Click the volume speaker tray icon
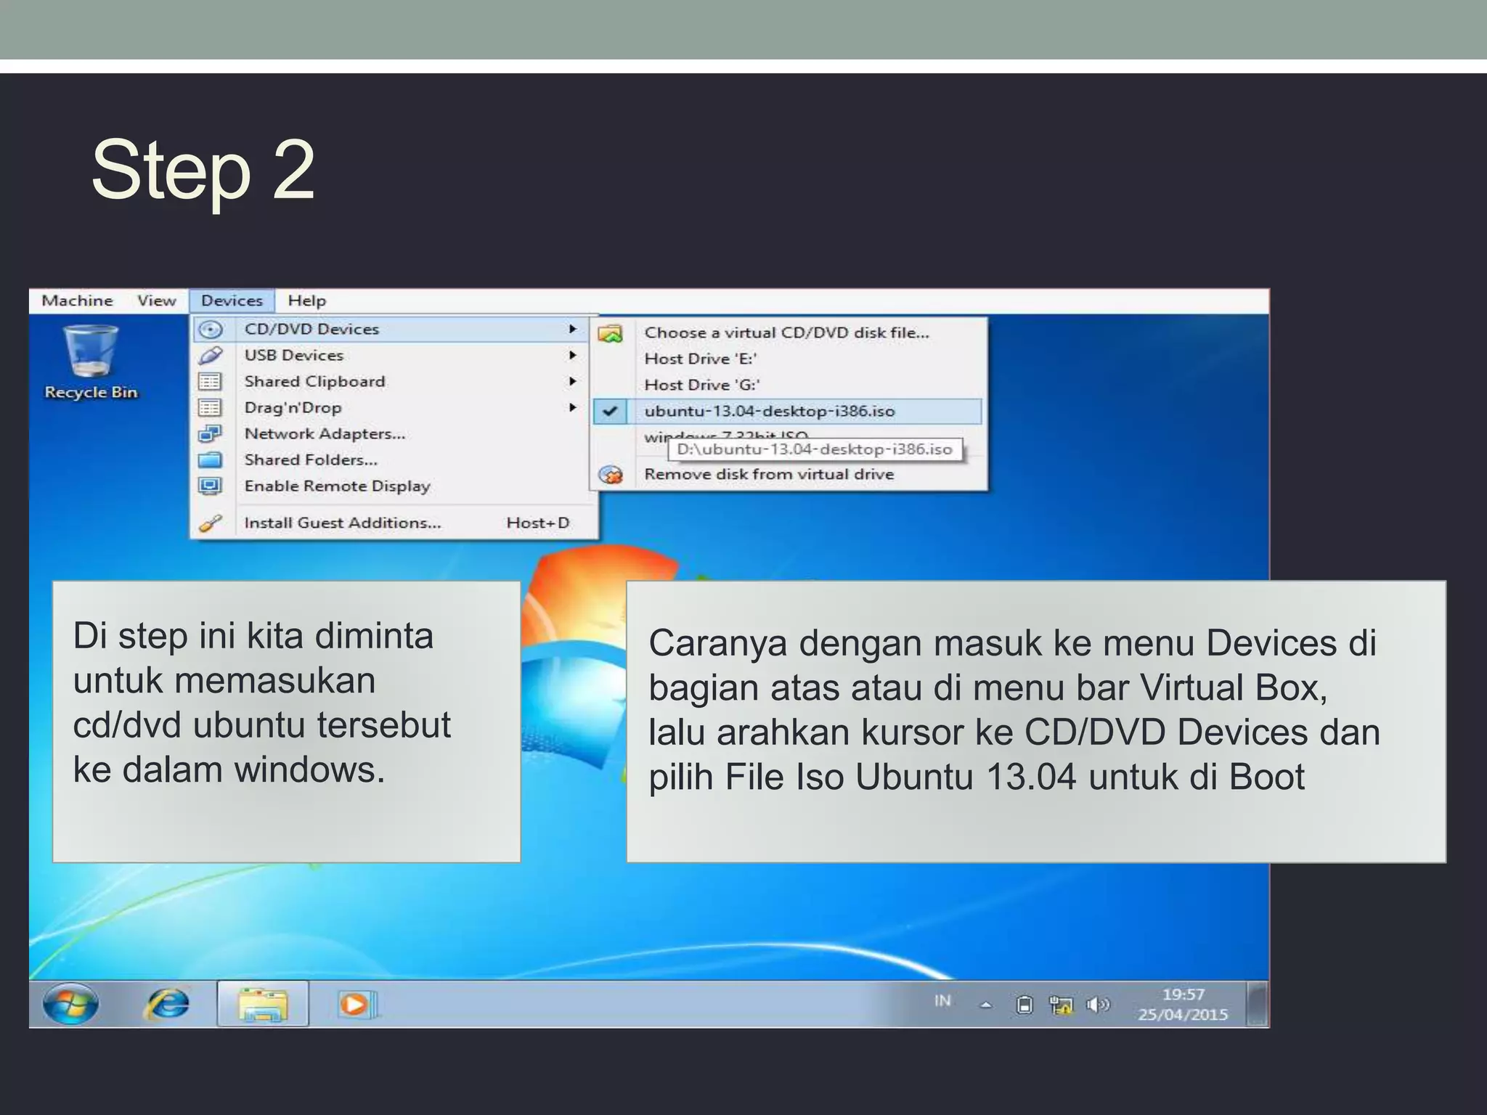The width and height of the screenshot is (1487, 1115). [1098, 1005]
